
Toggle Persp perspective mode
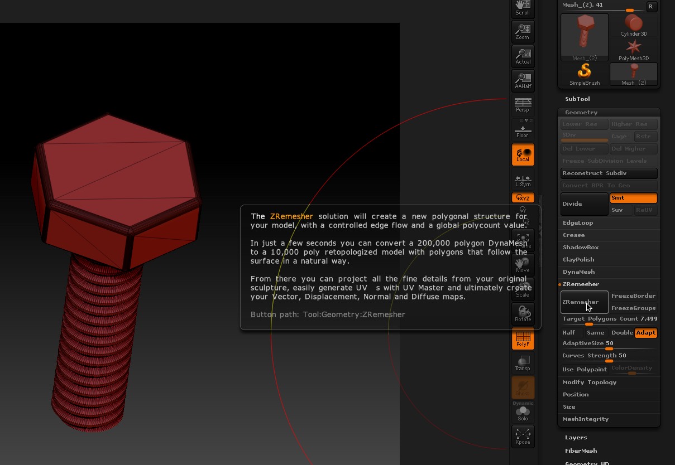pyautogui.click(x=523, y=104)
